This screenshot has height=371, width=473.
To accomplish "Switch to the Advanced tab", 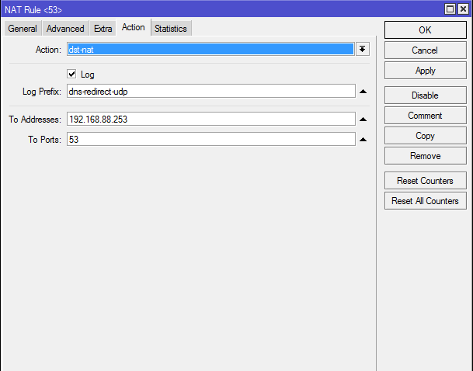I will pos(65,29).
